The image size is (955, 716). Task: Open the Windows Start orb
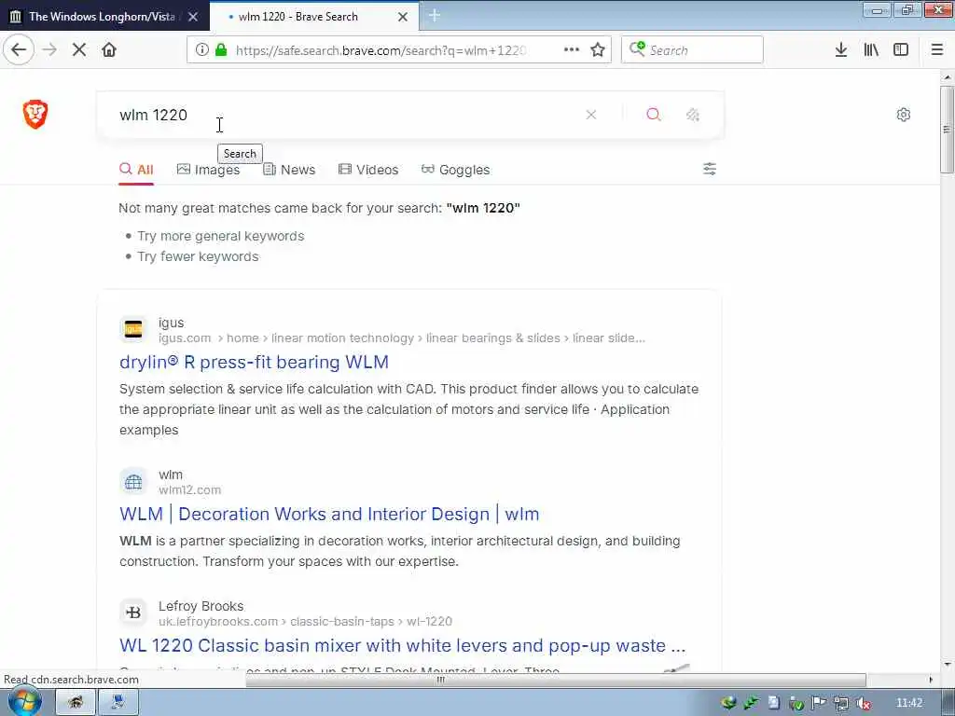coord(24,702)
